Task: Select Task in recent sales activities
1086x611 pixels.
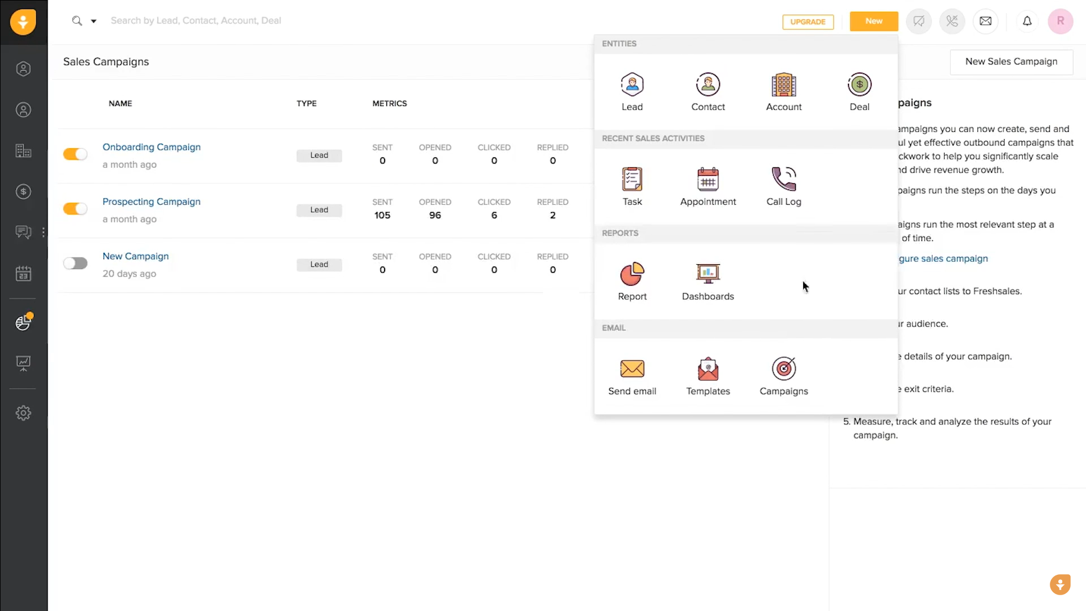Action: coord(632,180)
